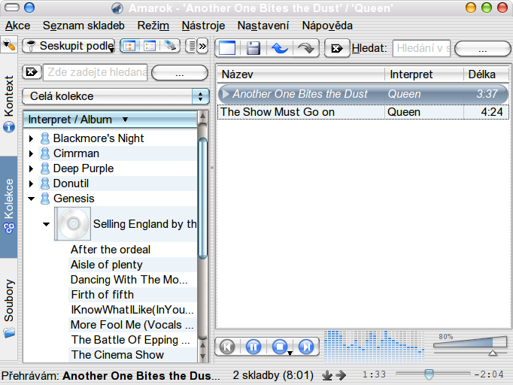
Task: Clear the collection filter field icon
Action: point(32,72)
